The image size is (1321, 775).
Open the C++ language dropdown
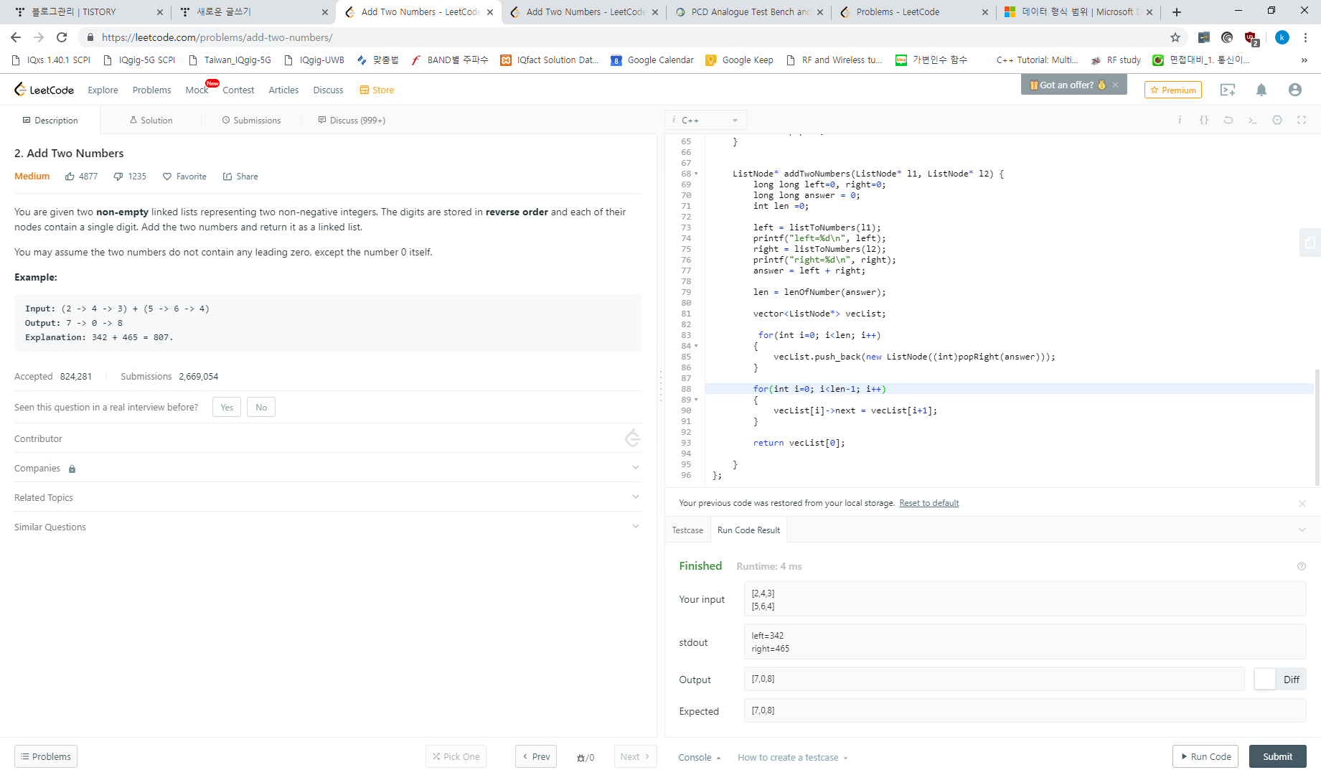(706, 120)
